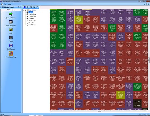Select the IR Workspace tab

click(x=11, y=10)
